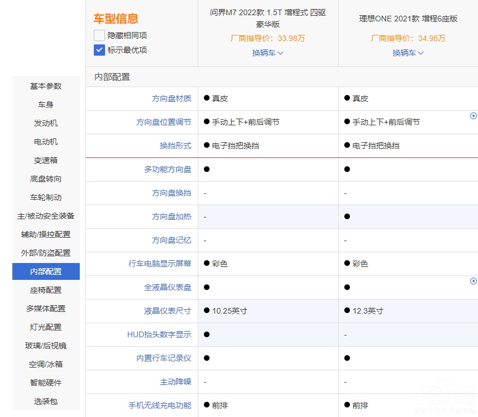Click 理想ONE 2021款 model title
Screen dimensions: 478x417
[408, 19]
